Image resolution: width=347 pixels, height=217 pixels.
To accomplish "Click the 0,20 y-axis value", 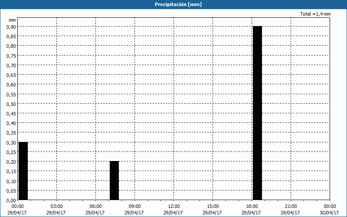I will [11, 161].
